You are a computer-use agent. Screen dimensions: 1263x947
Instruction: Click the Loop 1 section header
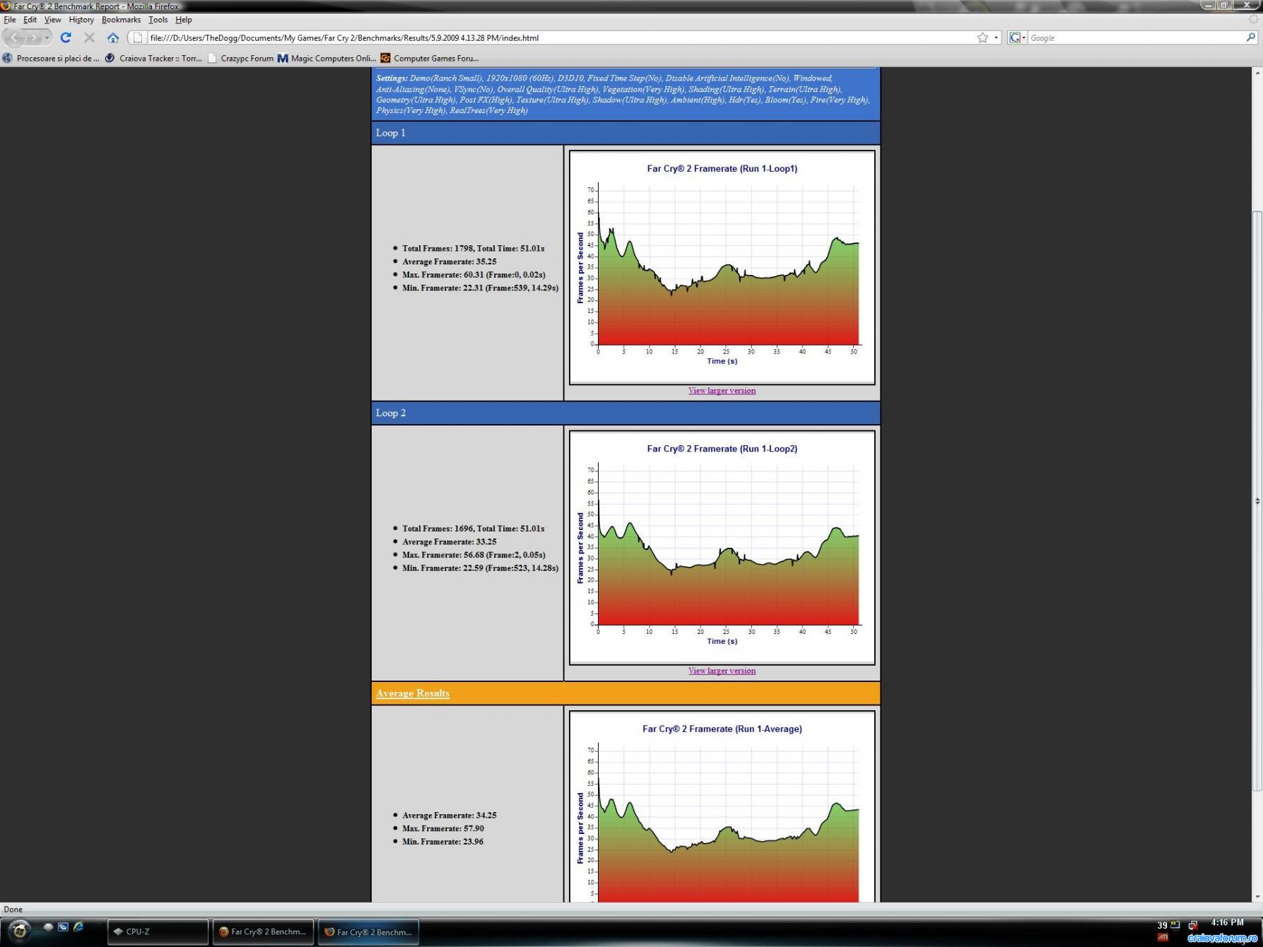625,133
